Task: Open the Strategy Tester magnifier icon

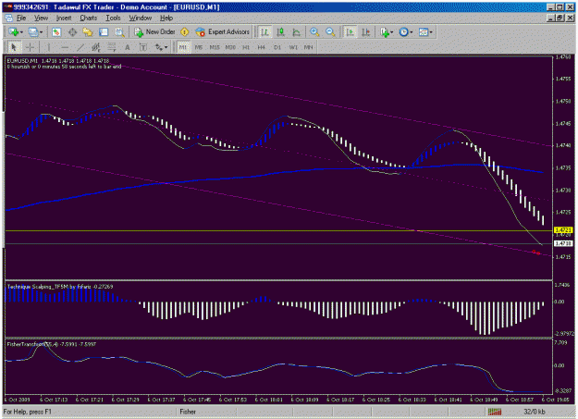Action: 119,32
